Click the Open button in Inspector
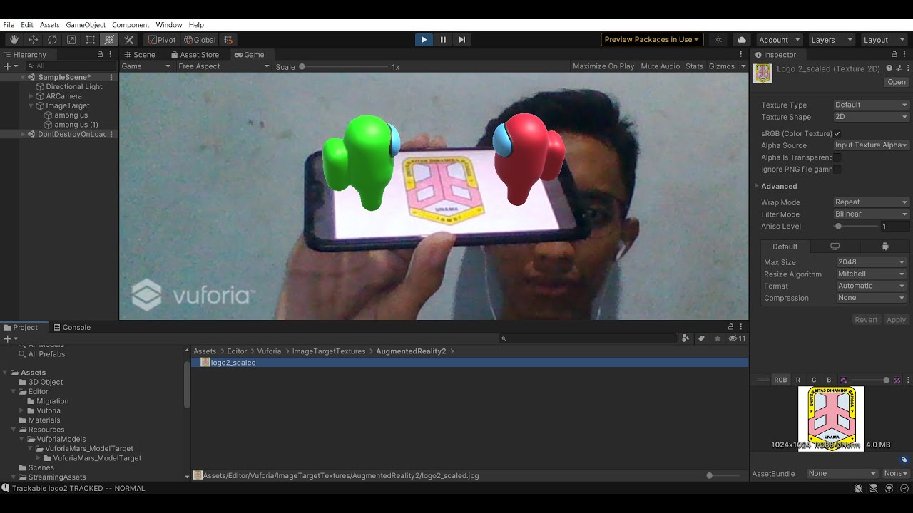The image size is (913, 513). [897, 83]
